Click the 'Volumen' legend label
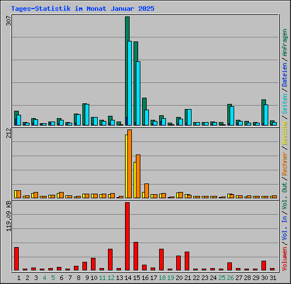This screenshot has height=284, width=291. (285, 258)
